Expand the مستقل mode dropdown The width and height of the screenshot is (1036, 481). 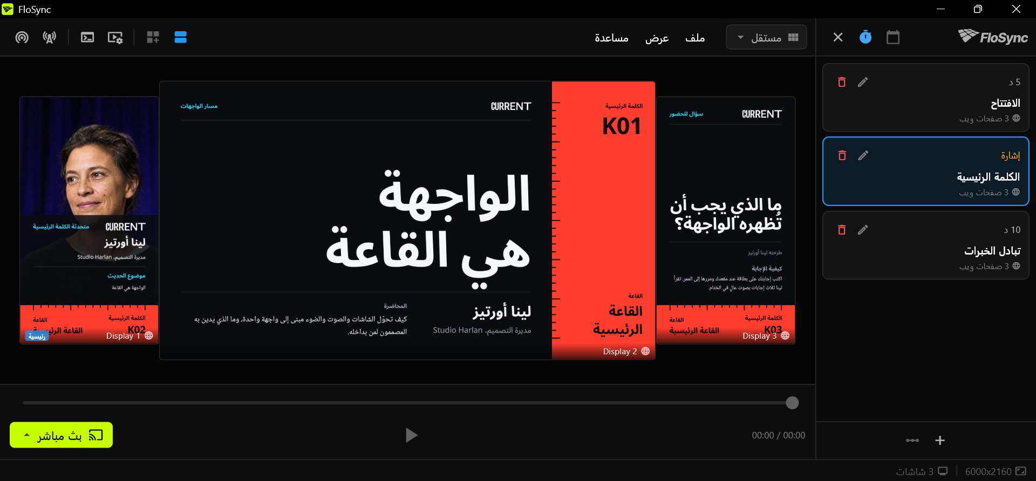point(766,37)
